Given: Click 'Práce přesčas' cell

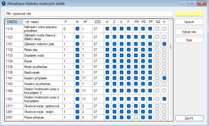Looking at the screenshot, I should coord(43,117).
